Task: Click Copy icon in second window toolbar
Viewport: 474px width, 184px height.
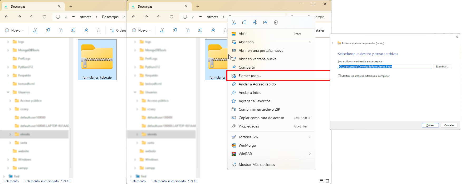Action: pos(175,30)
